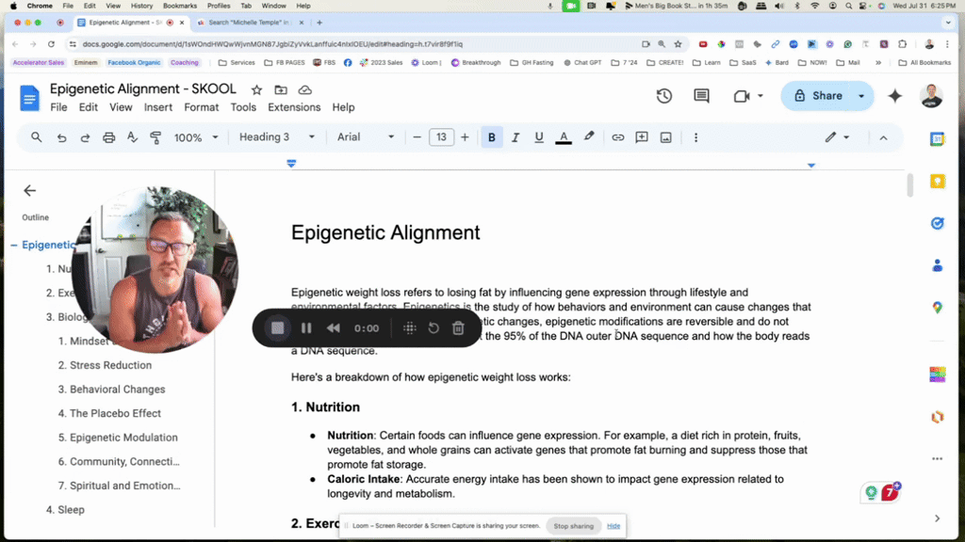The height and width of the screenshot is (542, 965).
Task: Open Google Tasks side panel icon
Action: click(937, 224)
